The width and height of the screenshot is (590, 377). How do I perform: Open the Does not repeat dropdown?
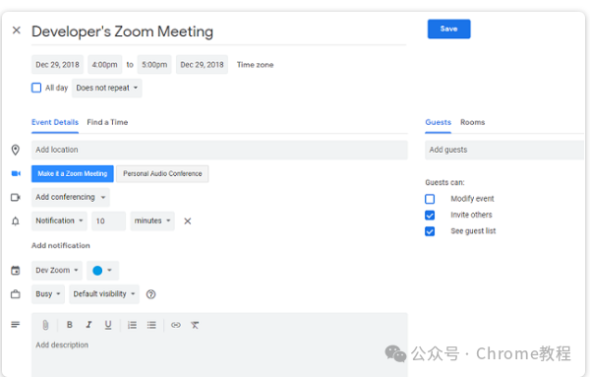pos(107,89)
